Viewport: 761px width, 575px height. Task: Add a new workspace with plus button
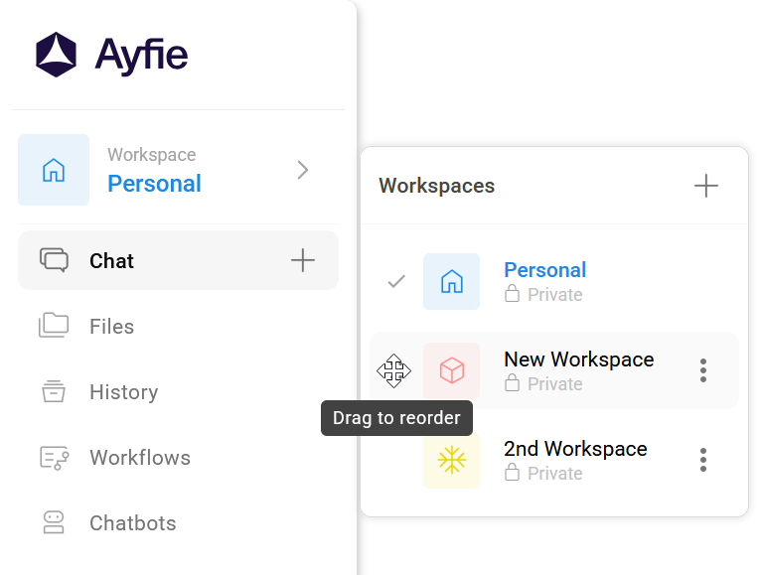[705, 186]
